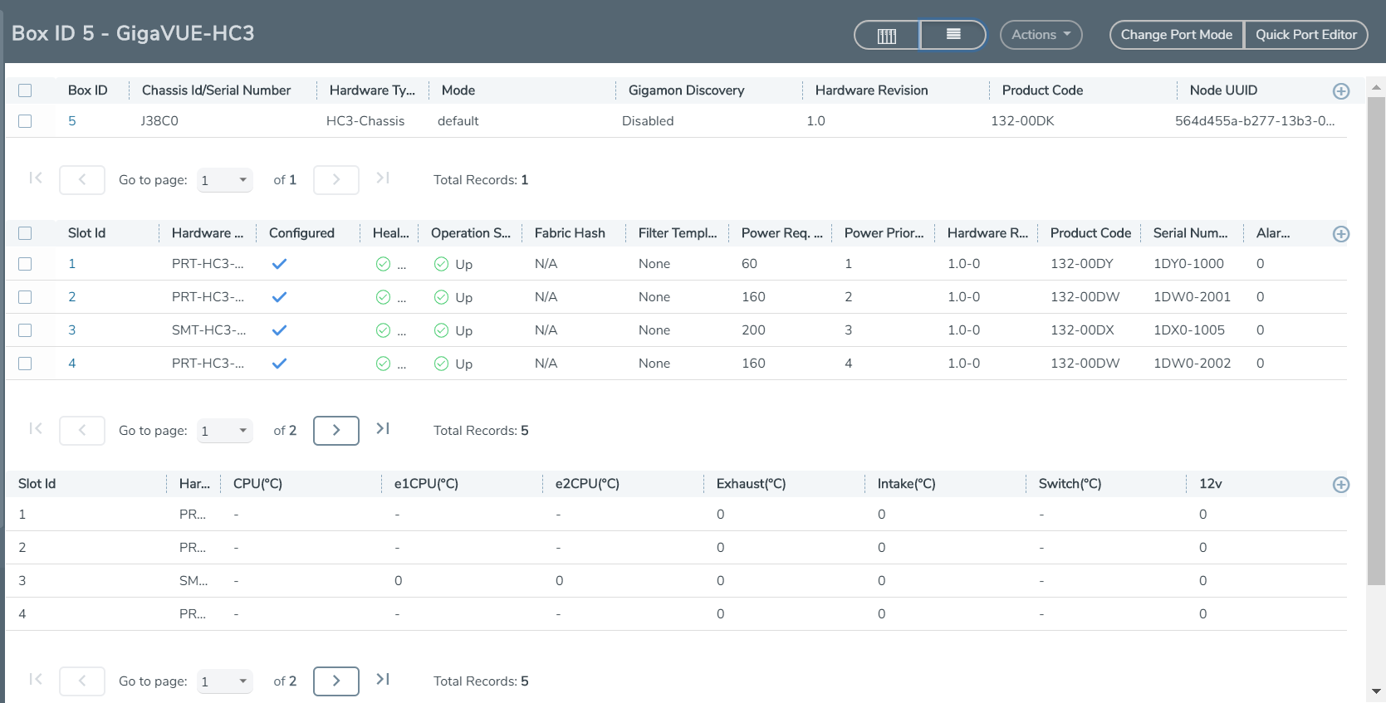Go to next page of temperature table
Screen dimensions: 1386x703
pyautogui.click(x=335, y=681)
